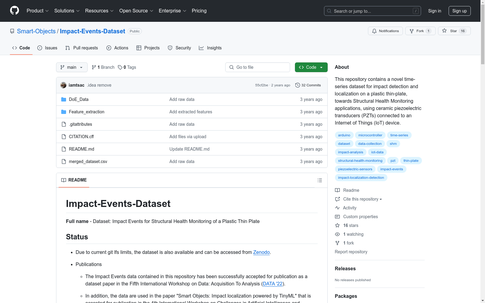Select the Code tab

pos(21,48)
